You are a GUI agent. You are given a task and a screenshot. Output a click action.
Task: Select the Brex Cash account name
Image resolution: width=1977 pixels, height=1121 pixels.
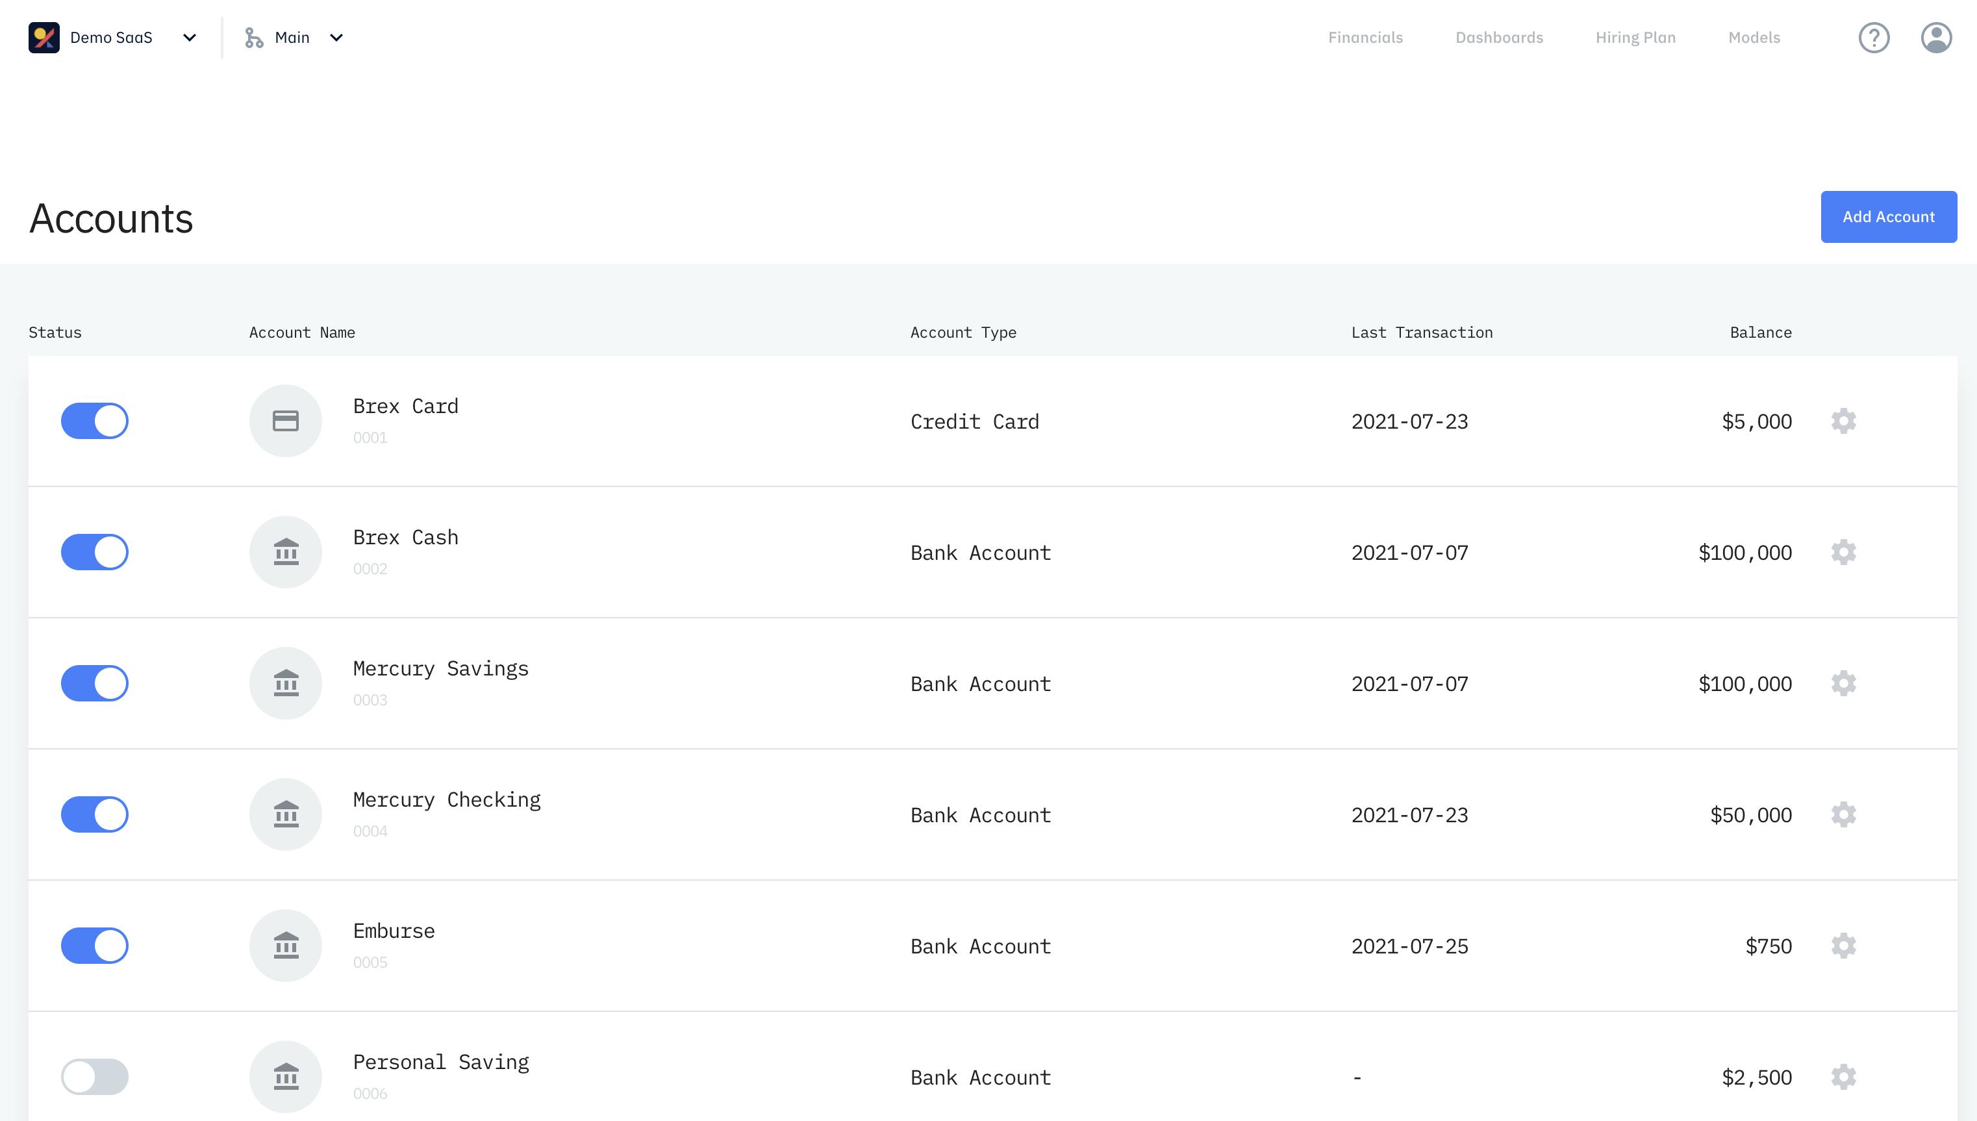(x=406, y=537)
